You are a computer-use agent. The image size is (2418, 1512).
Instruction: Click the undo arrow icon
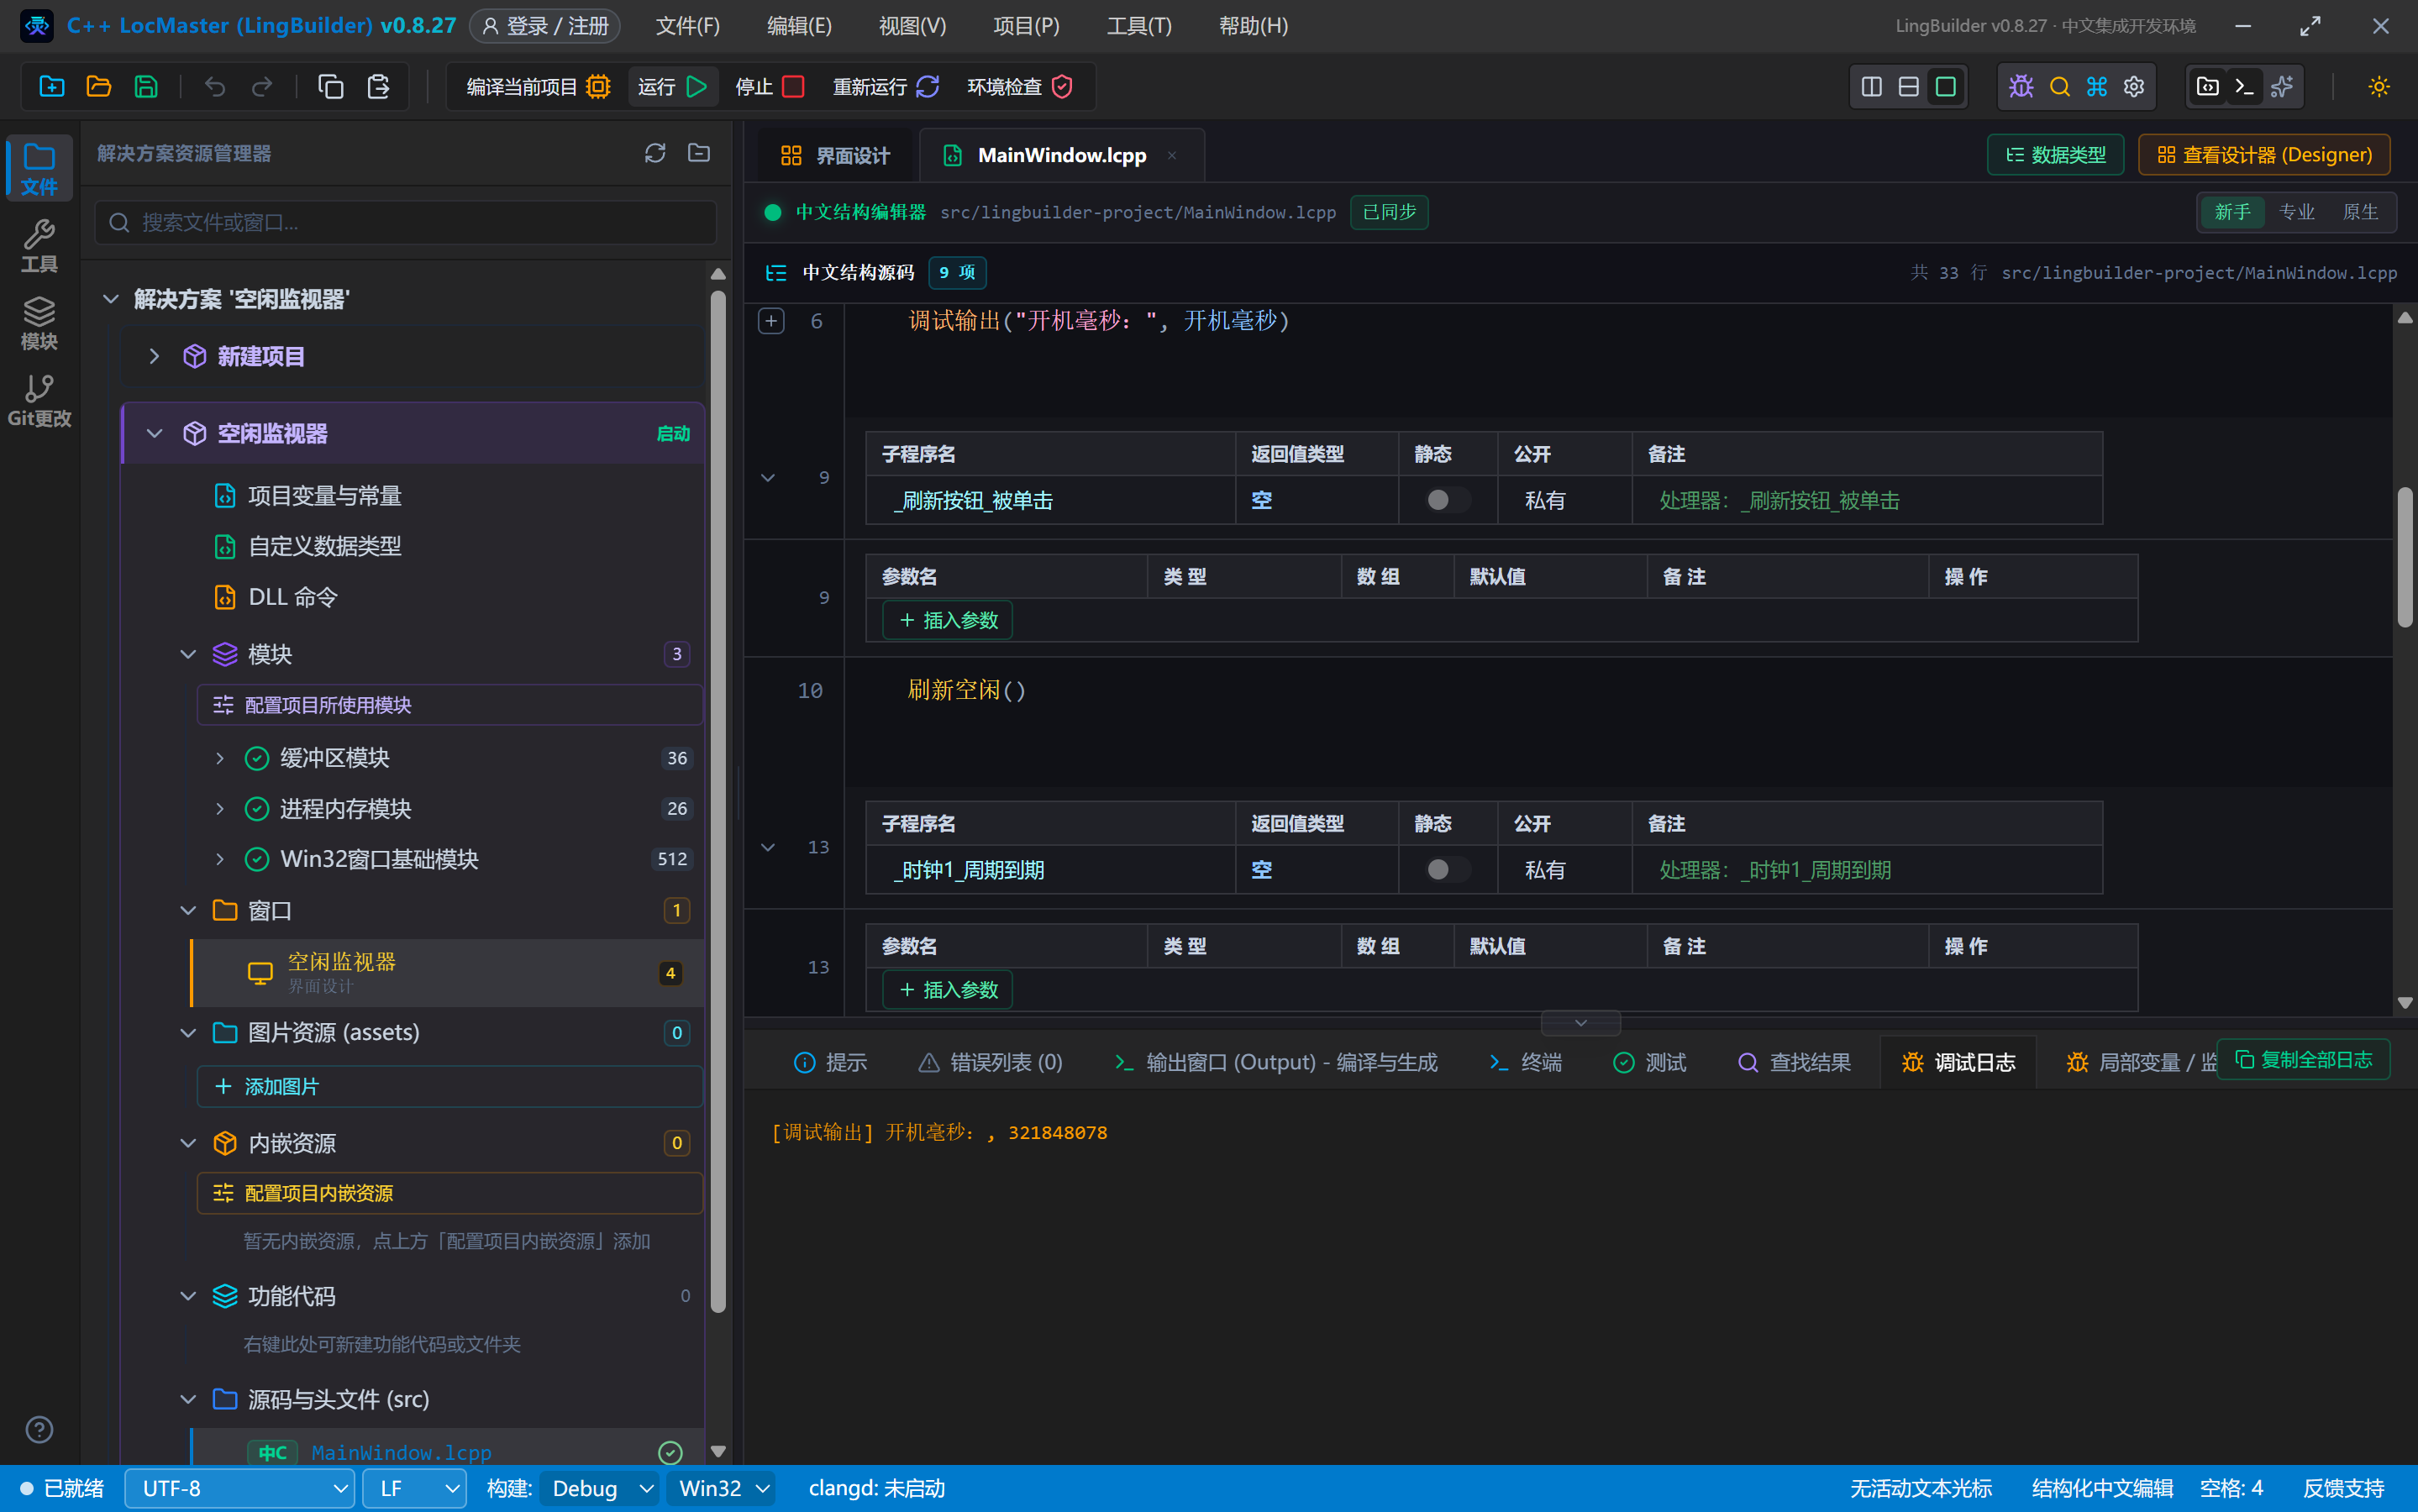(215, 87)
